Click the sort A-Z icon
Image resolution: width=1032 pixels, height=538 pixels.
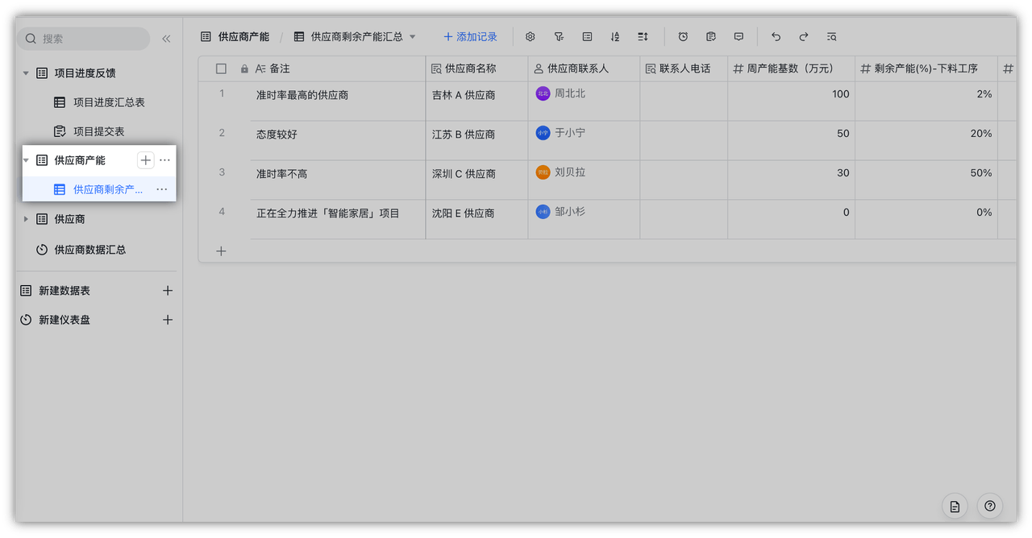tap(615, 37)
